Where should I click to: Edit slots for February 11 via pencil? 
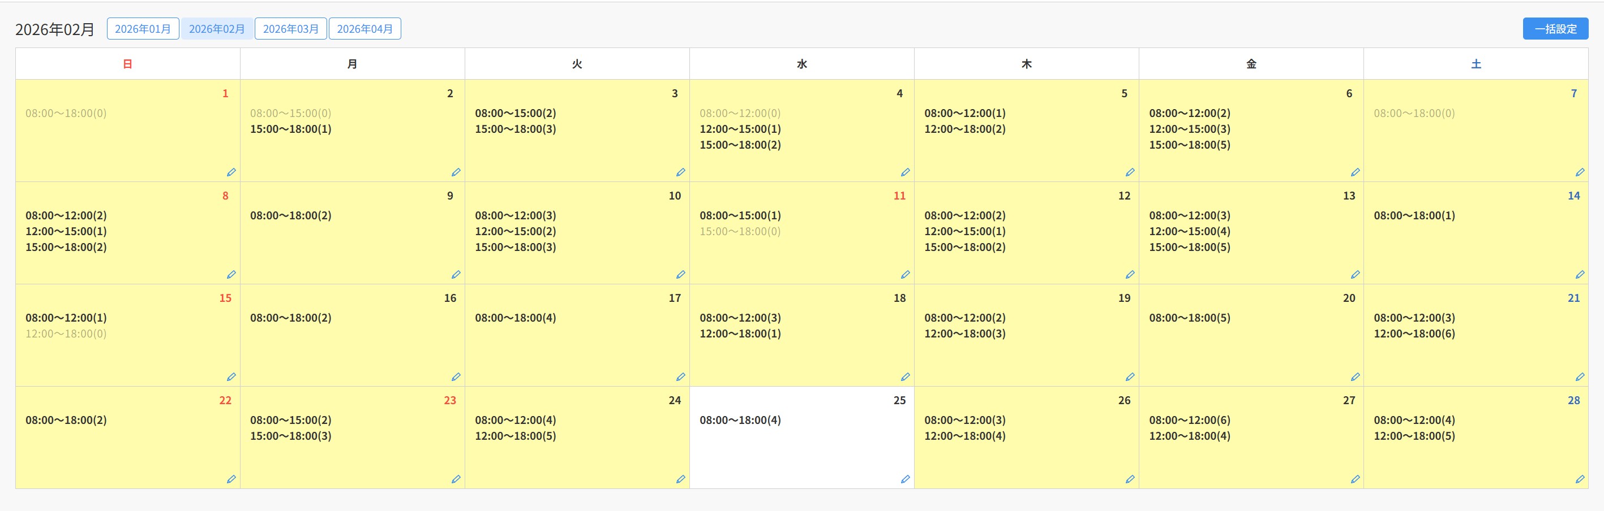(x=906, y=275)
